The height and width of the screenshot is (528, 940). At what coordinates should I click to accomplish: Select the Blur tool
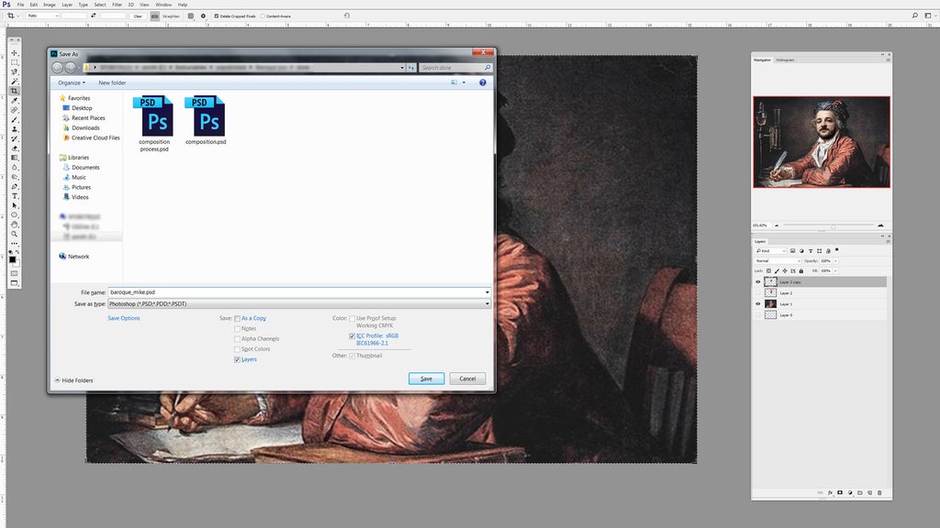(x=15, y=168)
